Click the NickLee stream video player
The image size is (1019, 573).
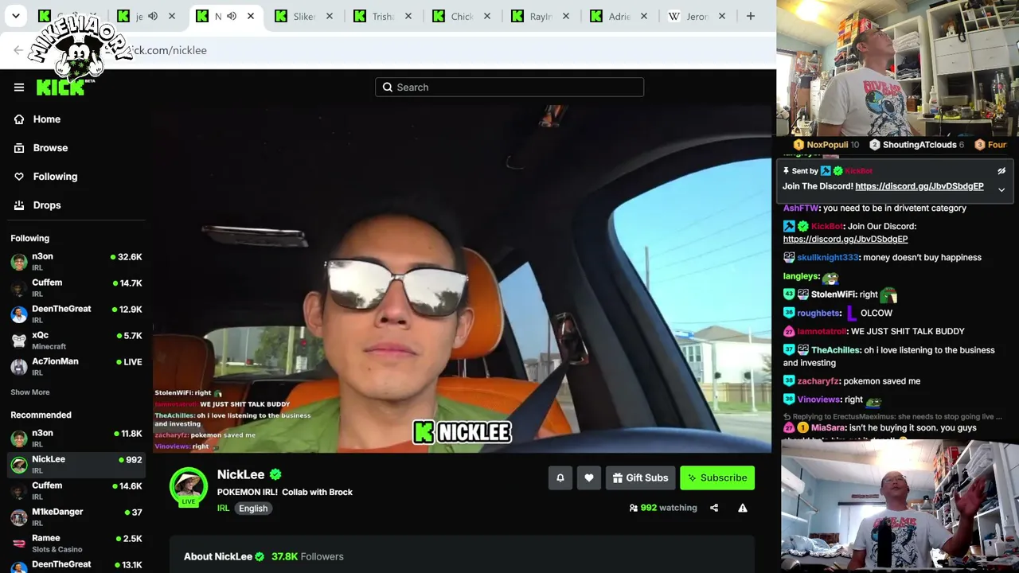[x=462, y=279]
